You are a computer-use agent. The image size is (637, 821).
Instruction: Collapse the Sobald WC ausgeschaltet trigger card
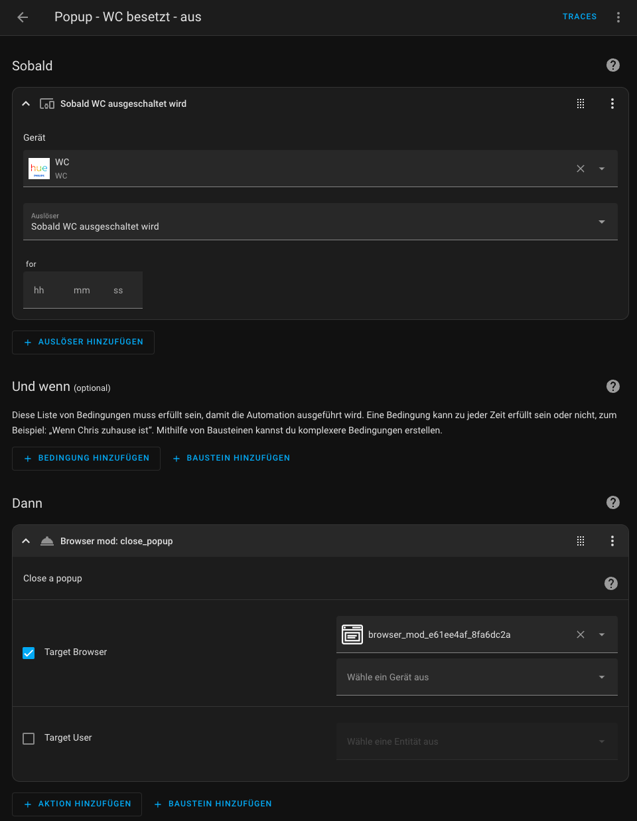click(x=26, y=104)
